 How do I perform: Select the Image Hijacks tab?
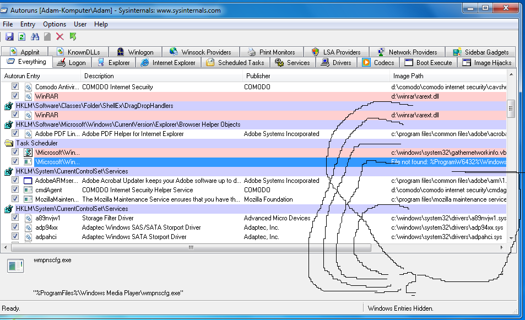pyautogui.click(x=486, y=63)
